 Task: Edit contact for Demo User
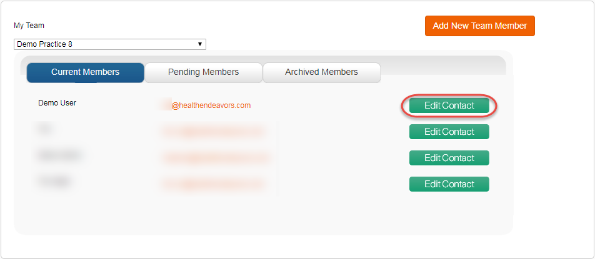click(x=449, y=105)
